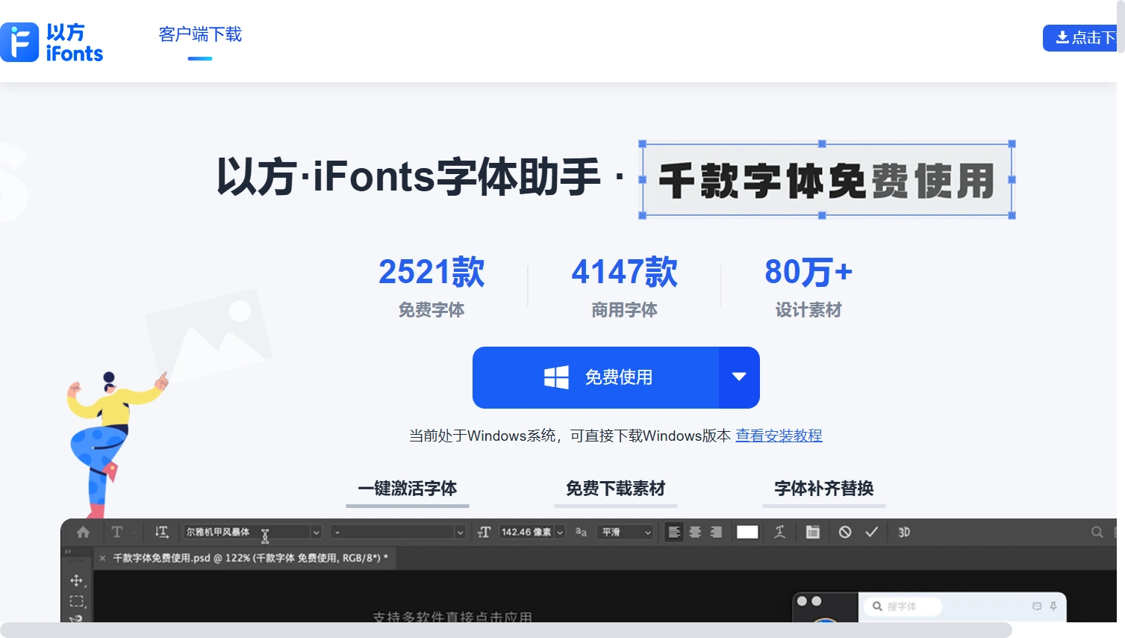Switch to the 免费下载素材 tab
Image resolution: width=1125 pixels, height=638 pixels.
616,489
